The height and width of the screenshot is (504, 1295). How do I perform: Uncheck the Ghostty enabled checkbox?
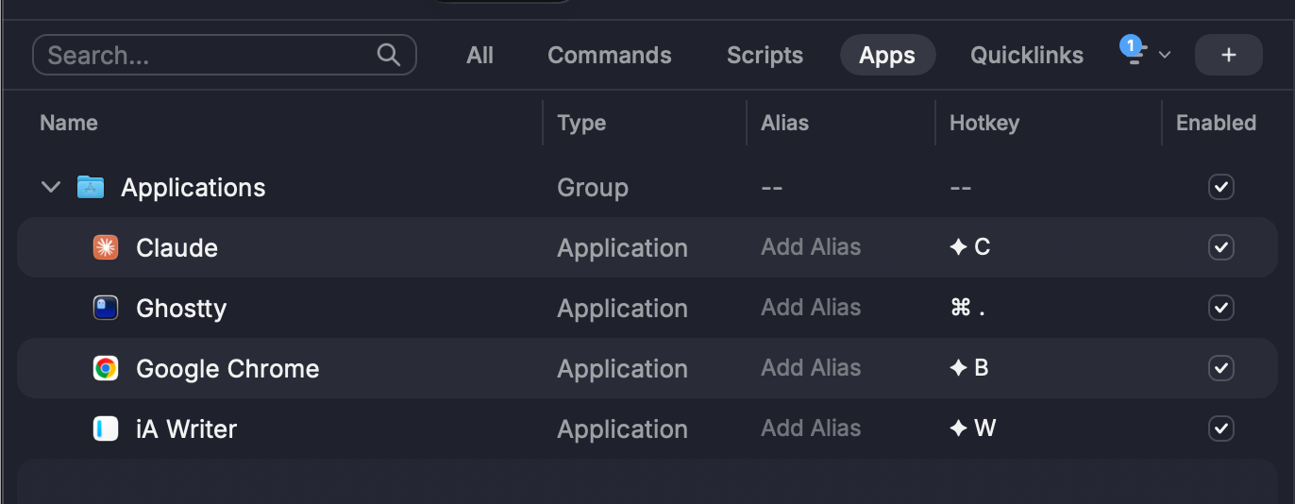[x=1220, y=308]
